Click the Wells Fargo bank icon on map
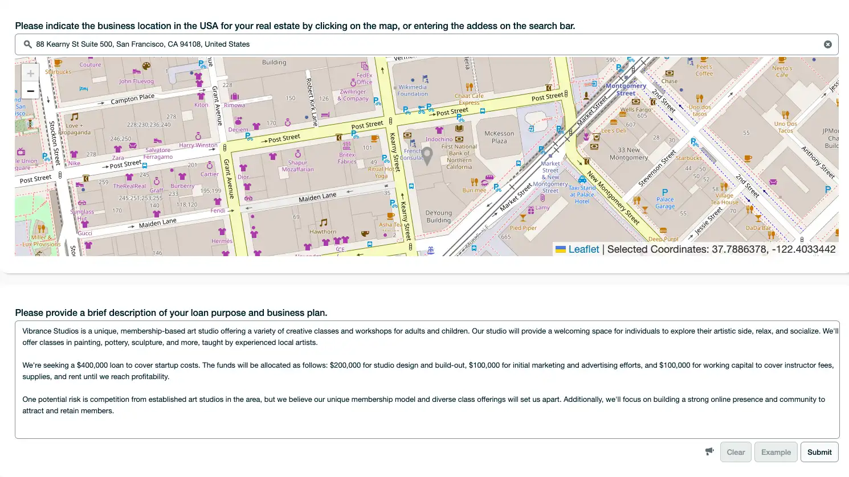The width and height of the screenshot is (849, 477). point(636,101)
